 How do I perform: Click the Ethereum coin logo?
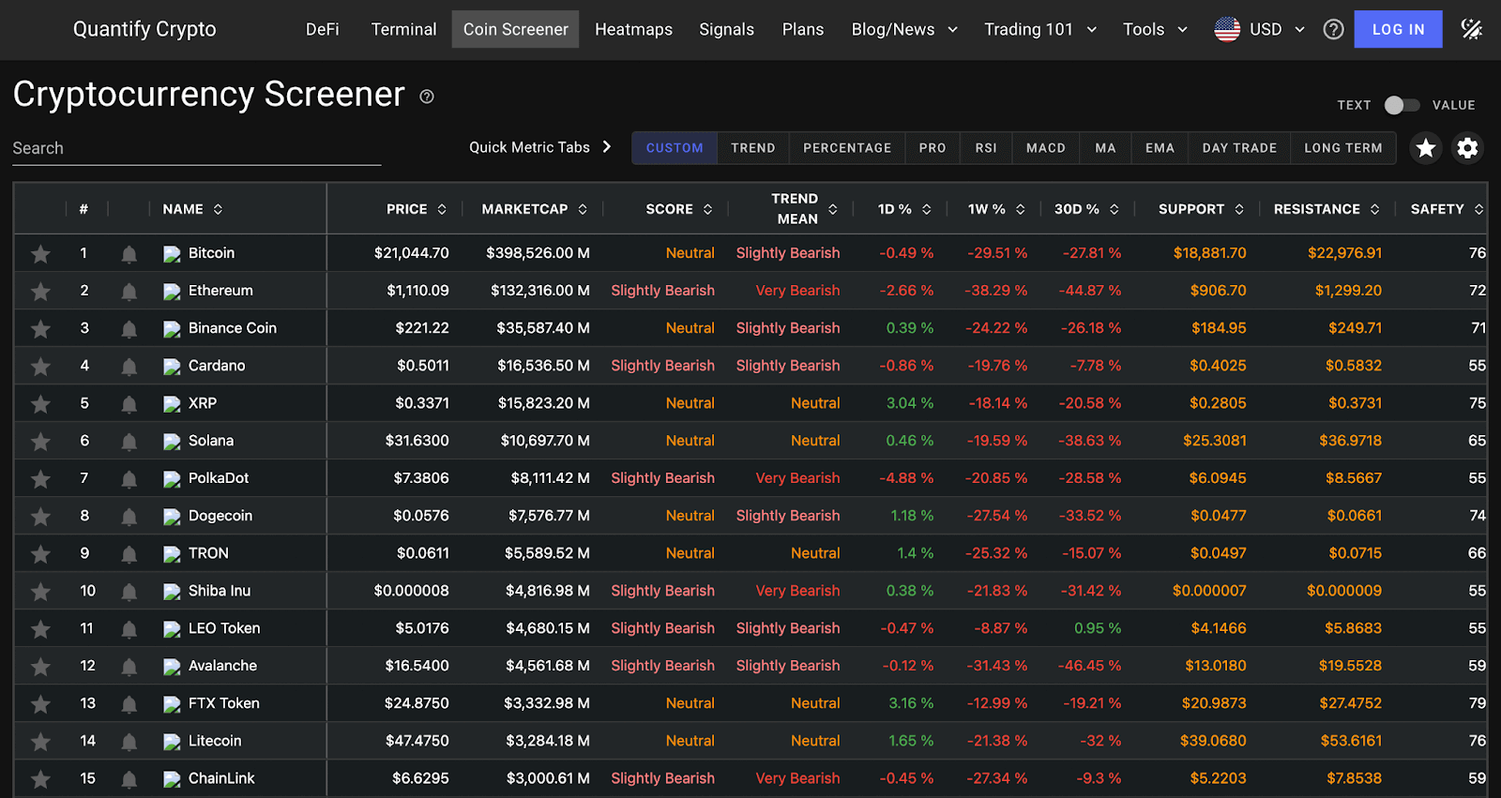click(172, 292)
